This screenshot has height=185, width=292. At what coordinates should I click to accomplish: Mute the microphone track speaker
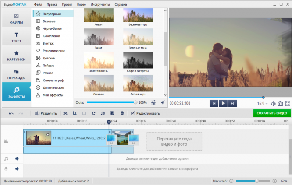click(x=17, y=168)
